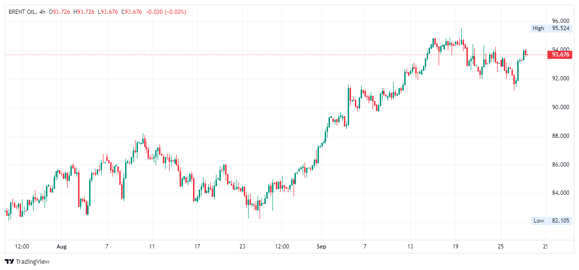The height and width of the screenshot is (270, 579).
Task: Click the −0.020 (−0.02%) change value
Action: tap(165, 12)
